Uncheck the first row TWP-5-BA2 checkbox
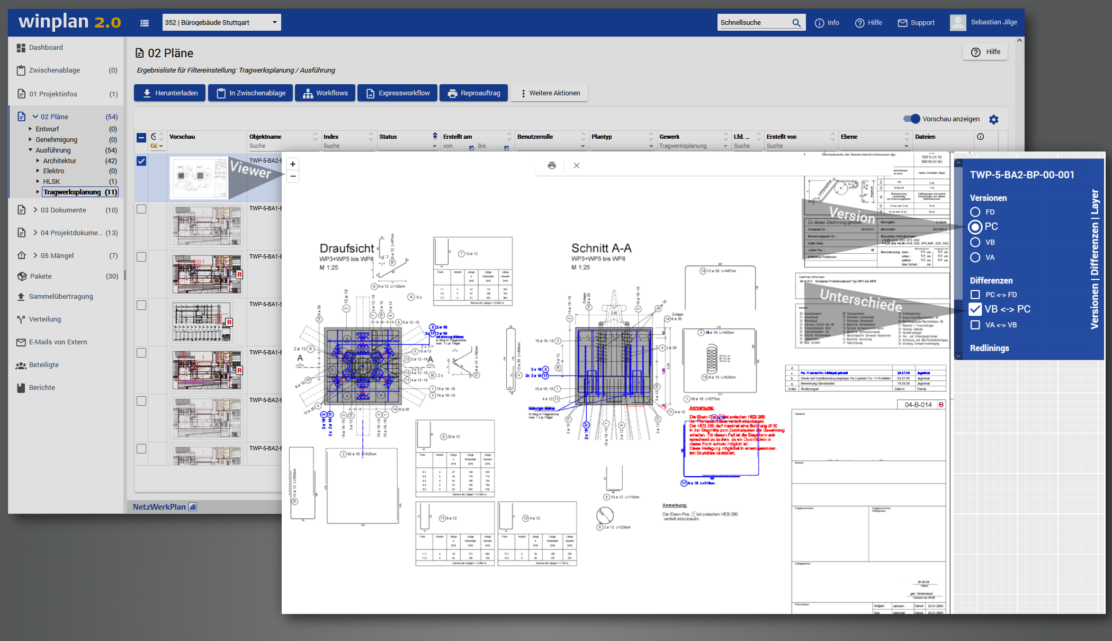1112x641 pixels. point(141,161)
